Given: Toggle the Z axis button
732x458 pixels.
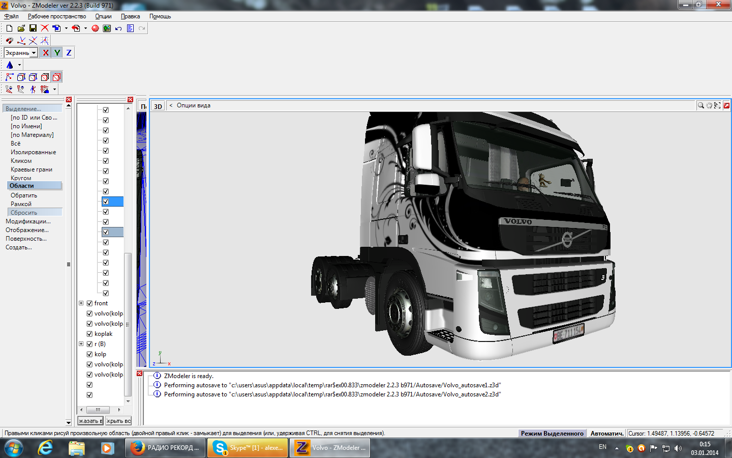Looking at the screenshot, I should (69, 53).
